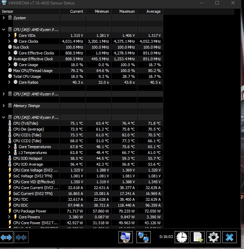Expand the collapsed second CPU [#0] group
Screen dimensions: 244x249
(x=3, y=94)
